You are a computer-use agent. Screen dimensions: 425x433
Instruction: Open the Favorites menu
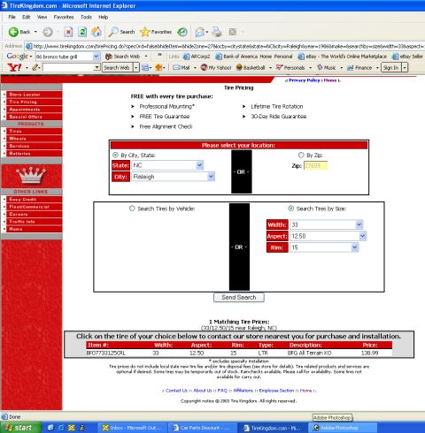tap(64, 17)
